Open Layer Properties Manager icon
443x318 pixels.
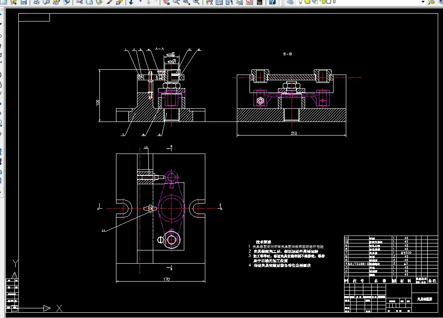pyautogui.click(x=289, y=2)
